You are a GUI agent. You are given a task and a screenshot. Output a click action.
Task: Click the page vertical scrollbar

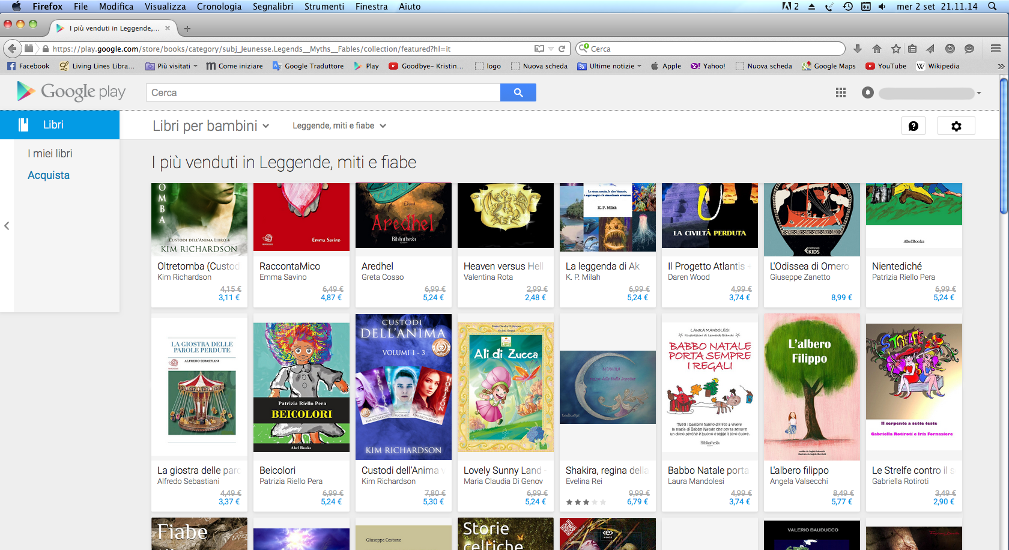click(1004, 146)
